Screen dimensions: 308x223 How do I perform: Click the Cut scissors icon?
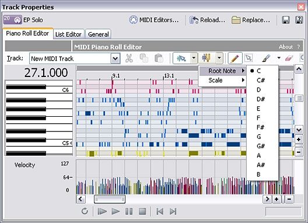click(x=129, y=58)
